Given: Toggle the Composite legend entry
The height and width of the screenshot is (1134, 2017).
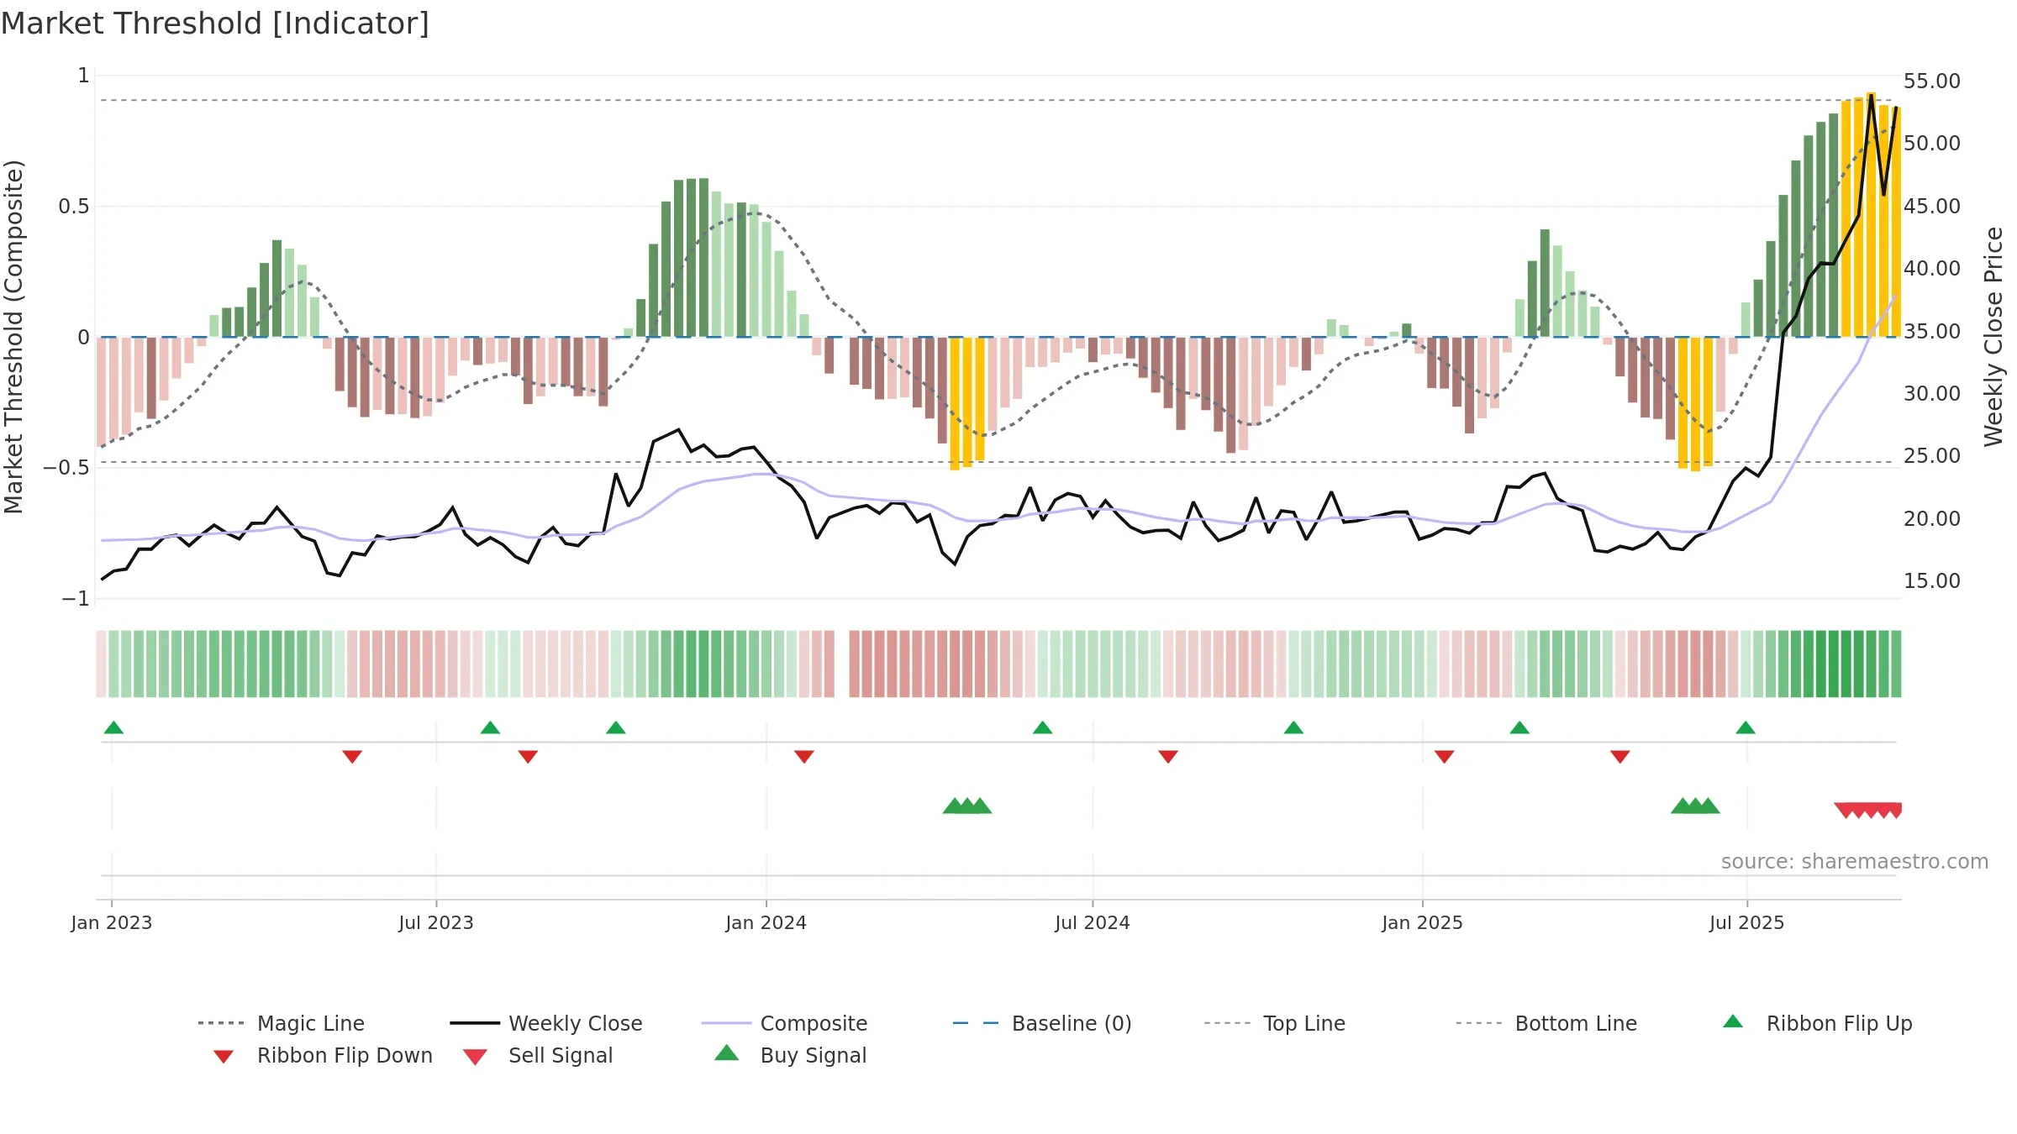Looking at the screenshot, I should coord(784,1023).
